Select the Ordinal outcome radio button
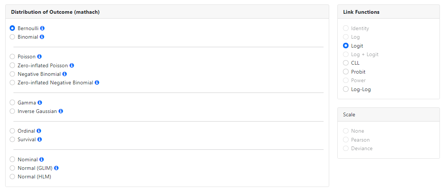 click(12, 131)
